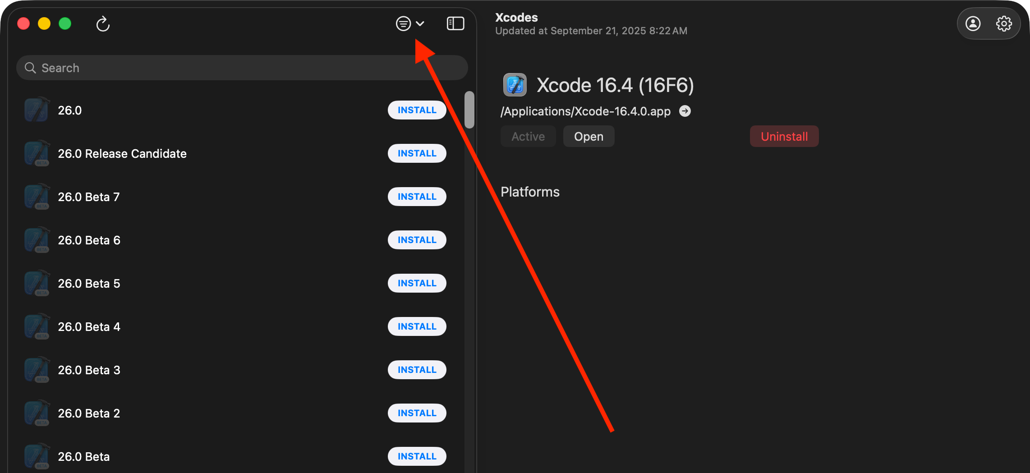Install Xcode 26.0 Beta 3

[417, 370]
